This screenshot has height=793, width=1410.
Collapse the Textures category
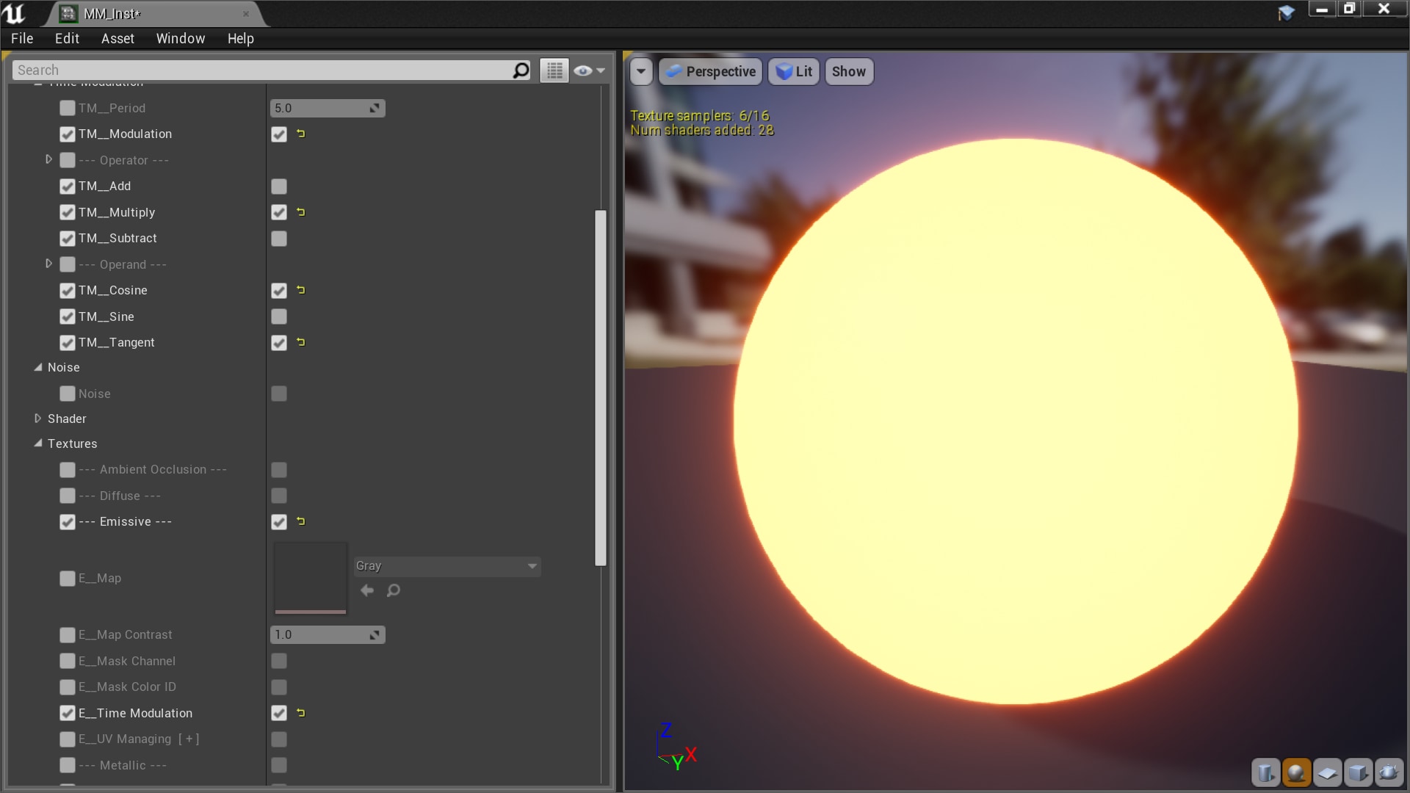coord(38,443)
